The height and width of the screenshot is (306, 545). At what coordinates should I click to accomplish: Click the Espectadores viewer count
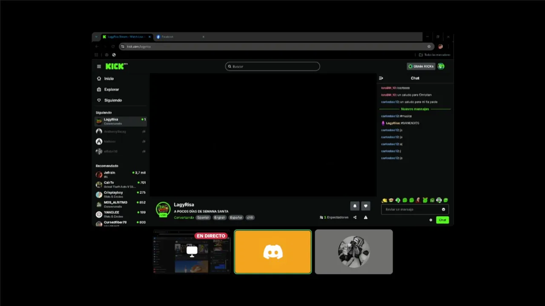tap(334, 218)
